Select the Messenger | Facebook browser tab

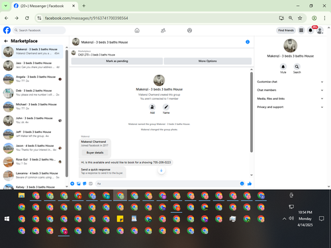pos(44,6)
